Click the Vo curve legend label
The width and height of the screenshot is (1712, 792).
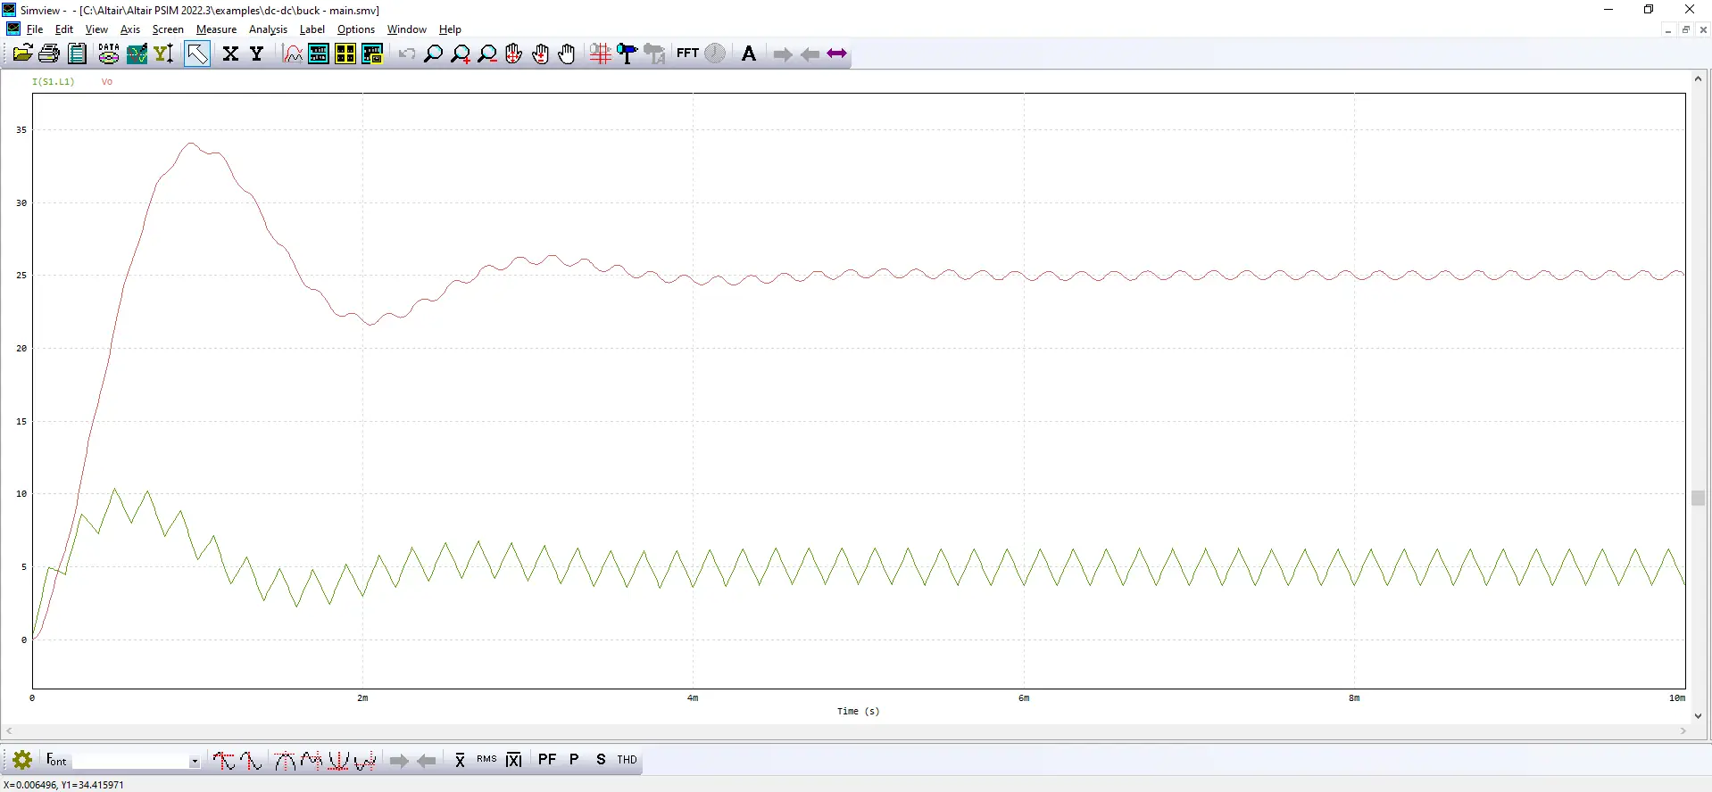[x=107, y=82]
